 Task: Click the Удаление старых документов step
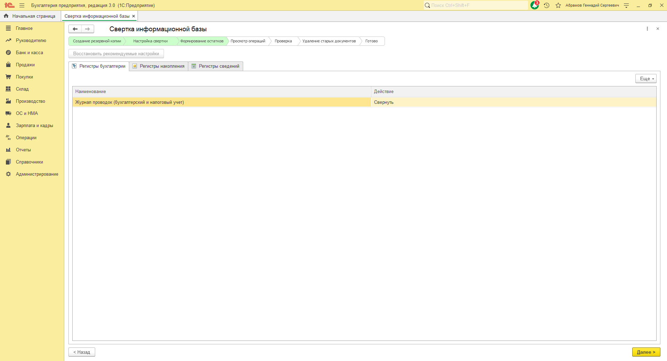click(x=329, y=41)
